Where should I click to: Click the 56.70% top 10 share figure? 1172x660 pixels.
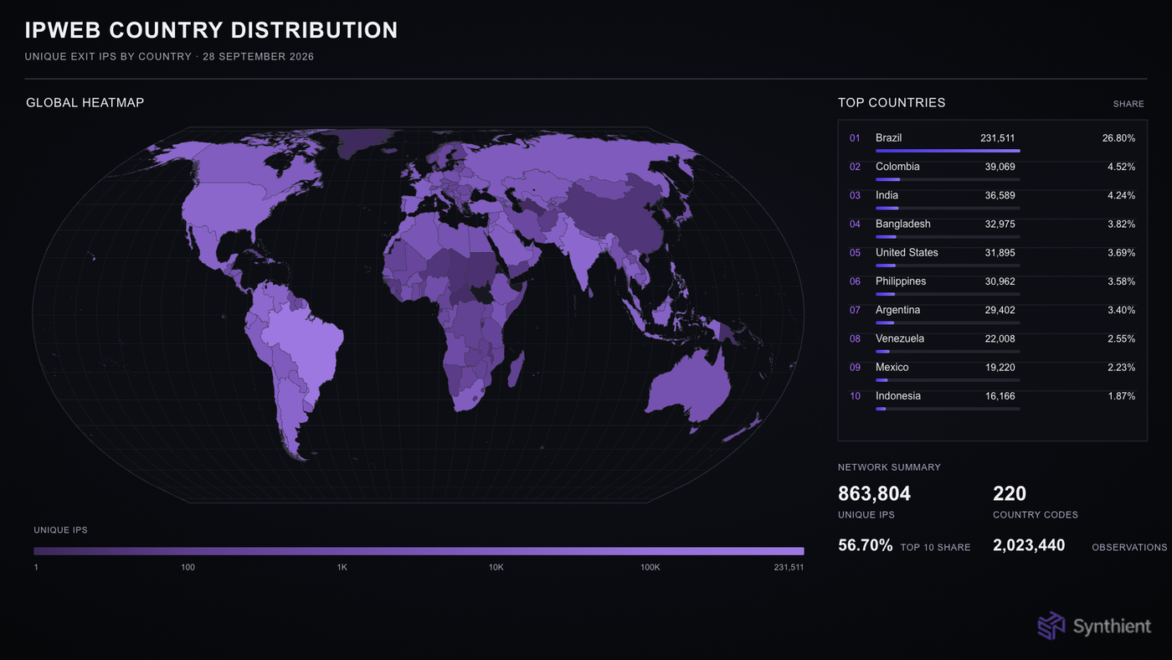(866, 545)
